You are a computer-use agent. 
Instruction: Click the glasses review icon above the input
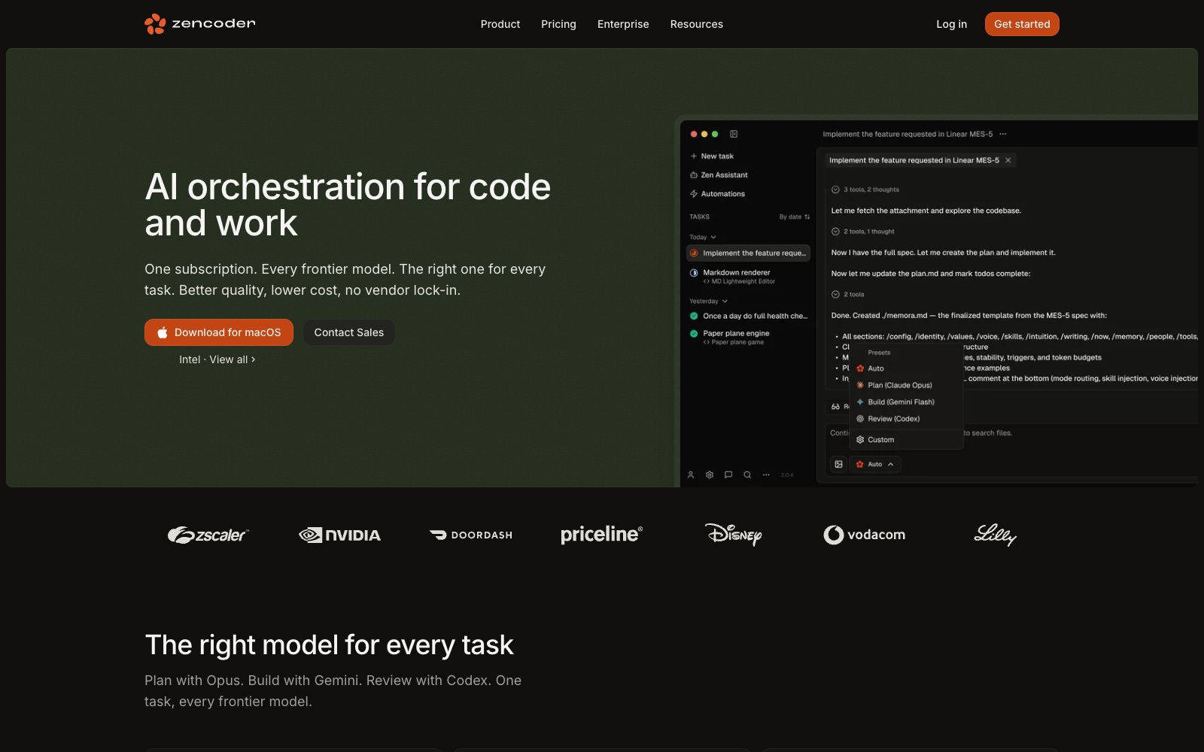[835, 406]
